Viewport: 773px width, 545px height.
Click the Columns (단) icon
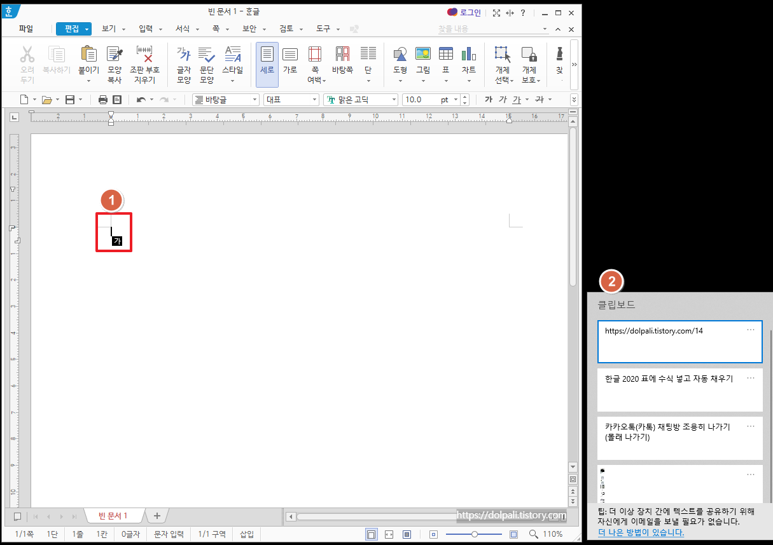click(368, 55)
